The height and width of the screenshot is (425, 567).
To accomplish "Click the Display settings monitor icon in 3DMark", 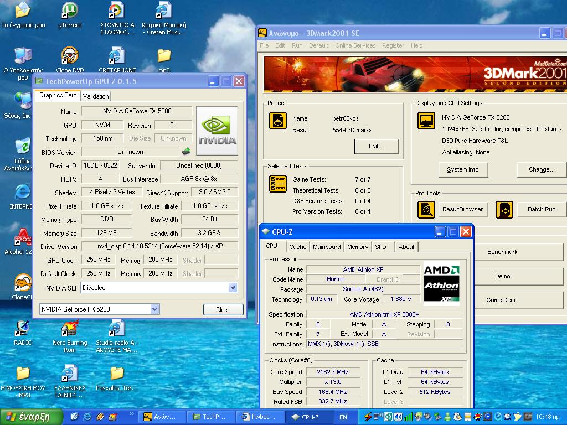I will coord(426,121).
